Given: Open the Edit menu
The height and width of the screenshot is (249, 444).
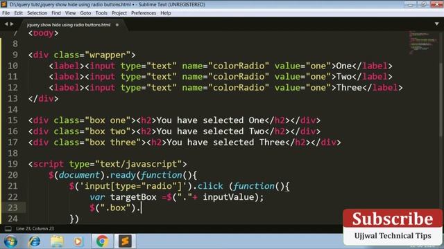Looking at the screenshot, I should coord(19,13).
